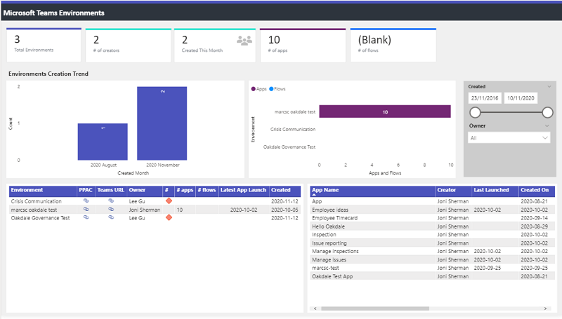Click PPAC link icon for Oakdale Governance Test
Screen dimensions: 562x319
(x=86, y=217)
